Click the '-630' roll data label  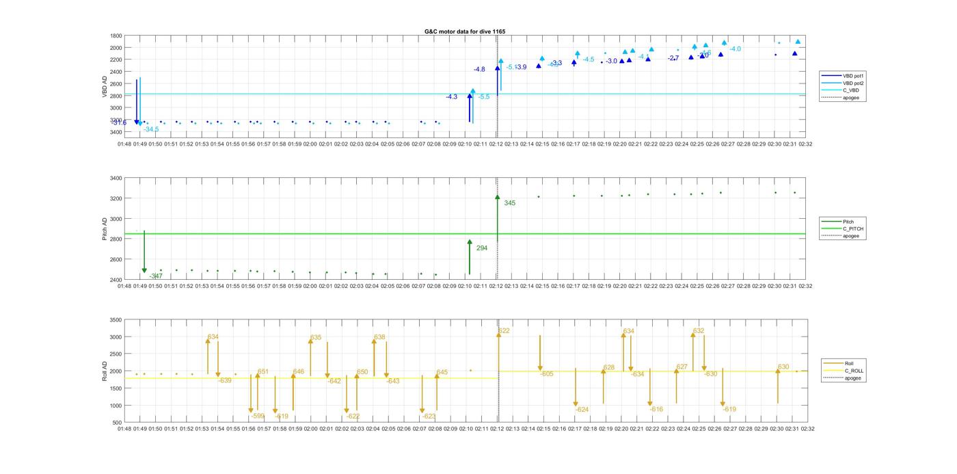pyautogui.click(x=711, y=374)
